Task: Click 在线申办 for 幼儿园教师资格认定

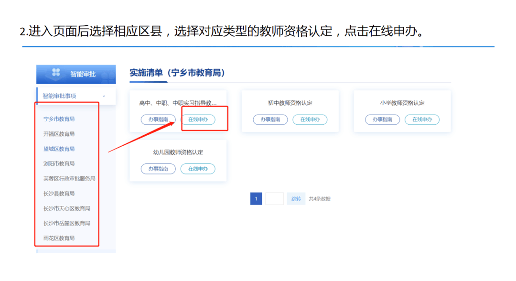Action: coord(198,169)
